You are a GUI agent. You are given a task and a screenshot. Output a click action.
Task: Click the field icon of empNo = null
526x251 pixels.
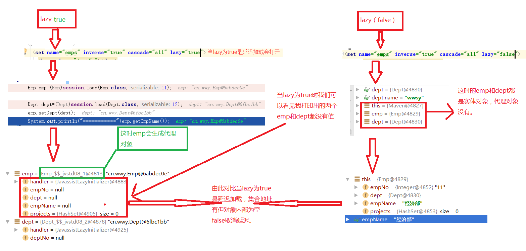(25, 189)
